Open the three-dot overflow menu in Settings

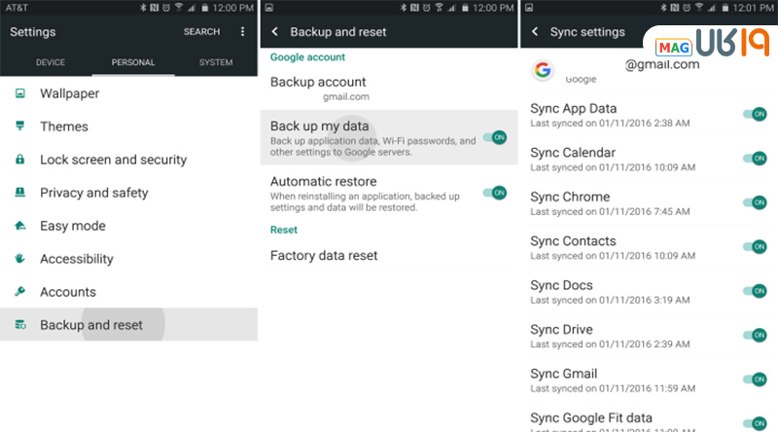[243, 32]
